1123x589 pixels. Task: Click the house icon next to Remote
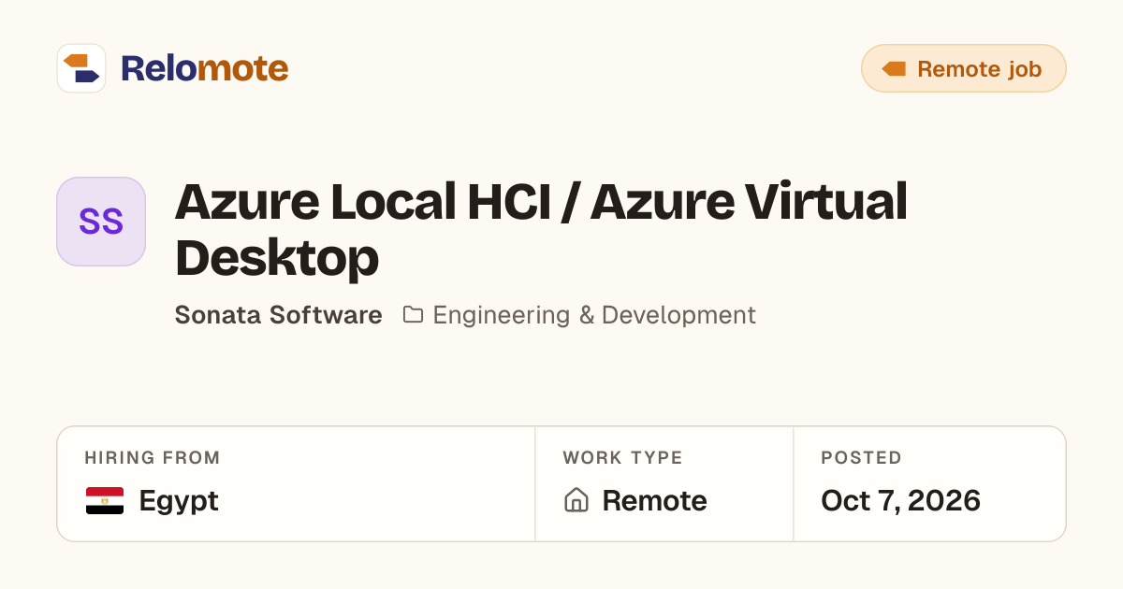click(x=576, y=500)
